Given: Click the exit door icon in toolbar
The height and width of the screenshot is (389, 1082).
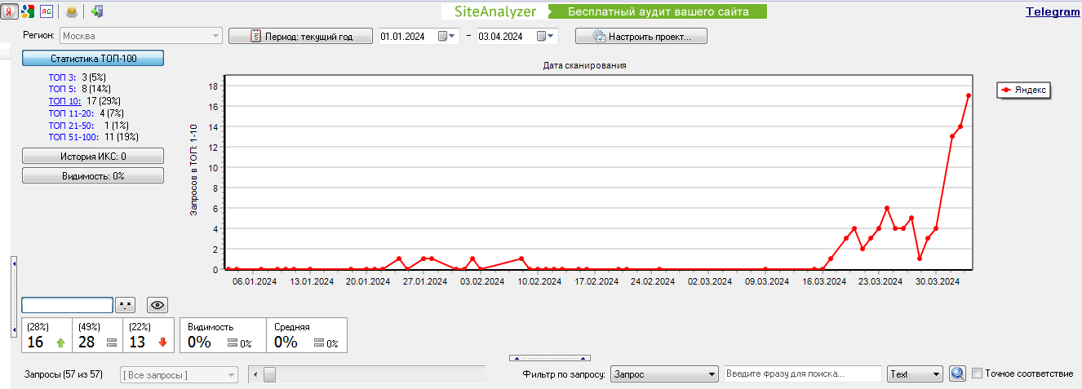Looking at the screenshot, I should pos(97,11).
